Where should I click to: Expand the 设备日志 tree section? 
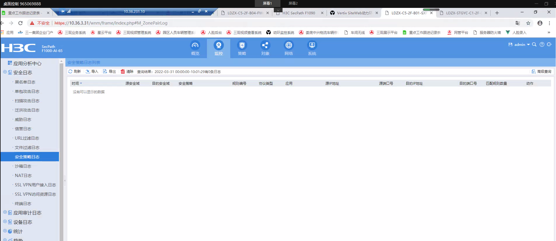point(5,222)
